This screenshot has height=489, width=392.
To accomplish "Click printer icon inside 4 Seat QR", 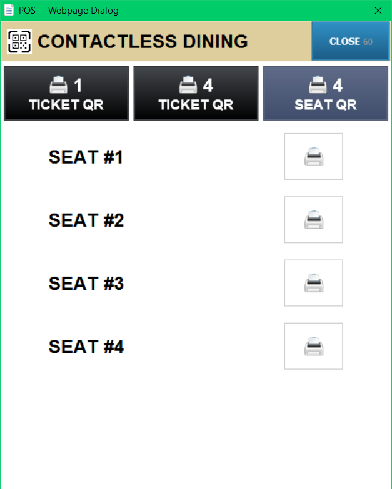I will click(318, 85).
